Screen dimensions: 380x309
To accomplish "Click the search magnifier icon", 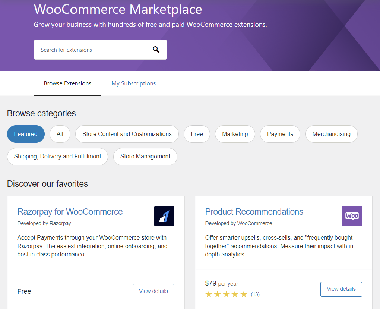I will pyautogui.click(x=156, y=50).
